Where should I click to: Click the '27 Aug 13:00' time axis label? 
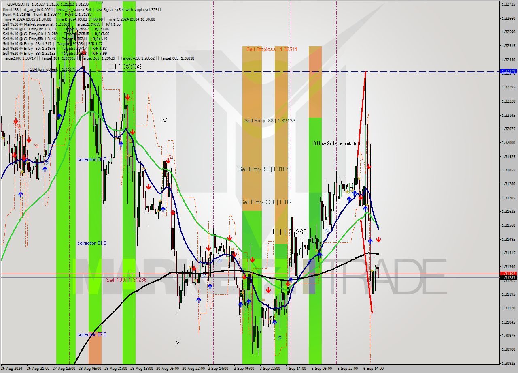(x=64, y=369)
